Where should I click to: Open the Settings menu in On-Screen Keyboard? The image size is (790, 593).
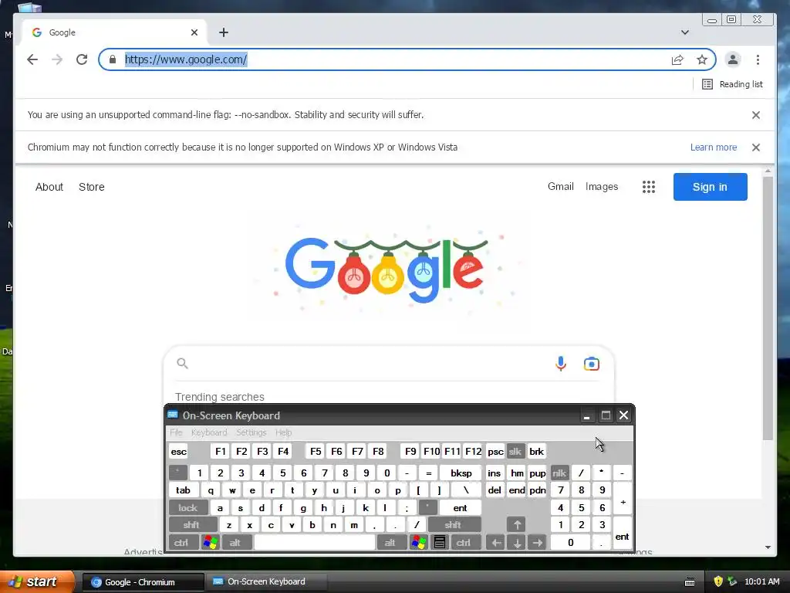251,432
